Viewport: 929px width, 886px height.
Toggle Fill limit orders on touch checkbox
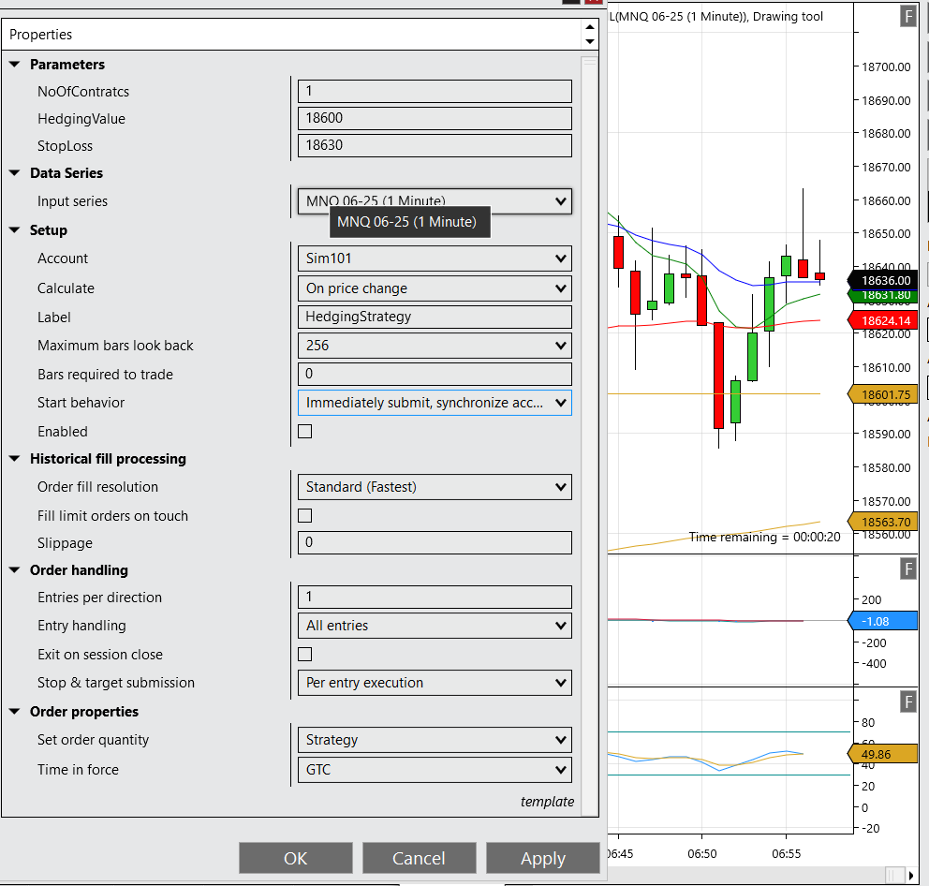[305, 516]
